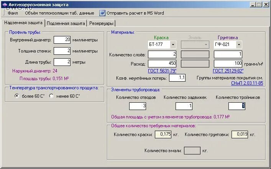
Task: Close the Антикоррозионная защита window
Action: tap(266, 5)
